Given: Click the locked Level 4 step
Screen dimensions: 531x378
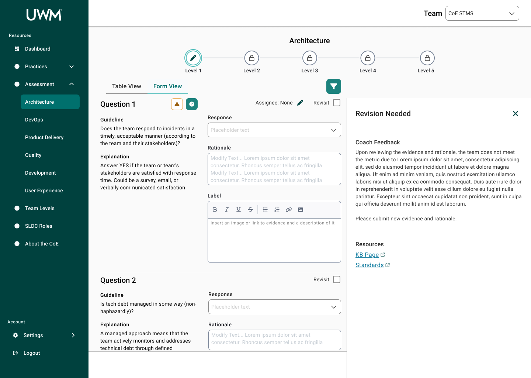Looking at the screenshot, I should tap(368, 58).
